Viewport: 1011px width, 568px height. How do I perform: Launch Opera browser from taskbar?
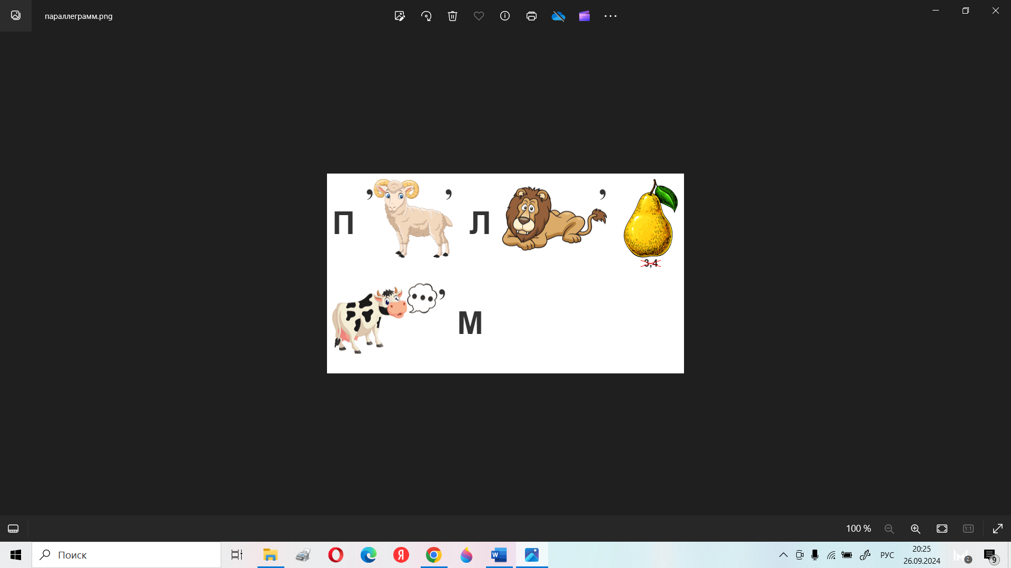(x=336, y=555)
